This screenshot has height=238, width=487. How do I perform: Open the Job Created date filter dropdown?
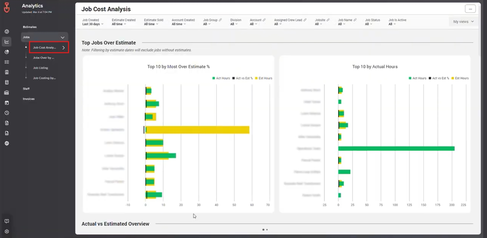[x=92, y=24]
